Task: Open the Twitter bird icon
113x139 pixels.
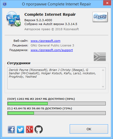Action: point(20,129)
